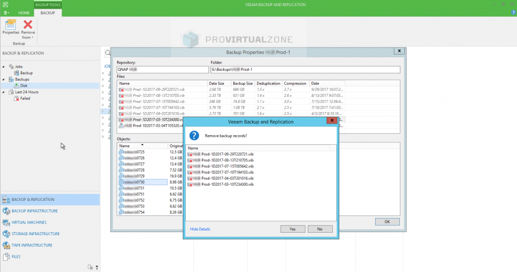Switch to the HOME ribbon tab

click(24, 13)
